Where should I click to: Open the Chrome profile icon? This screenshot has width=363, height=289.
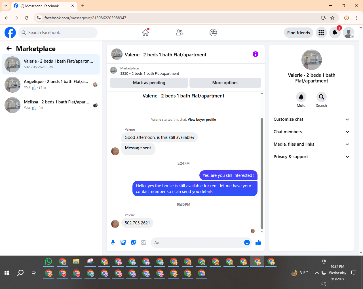(347, 18)
